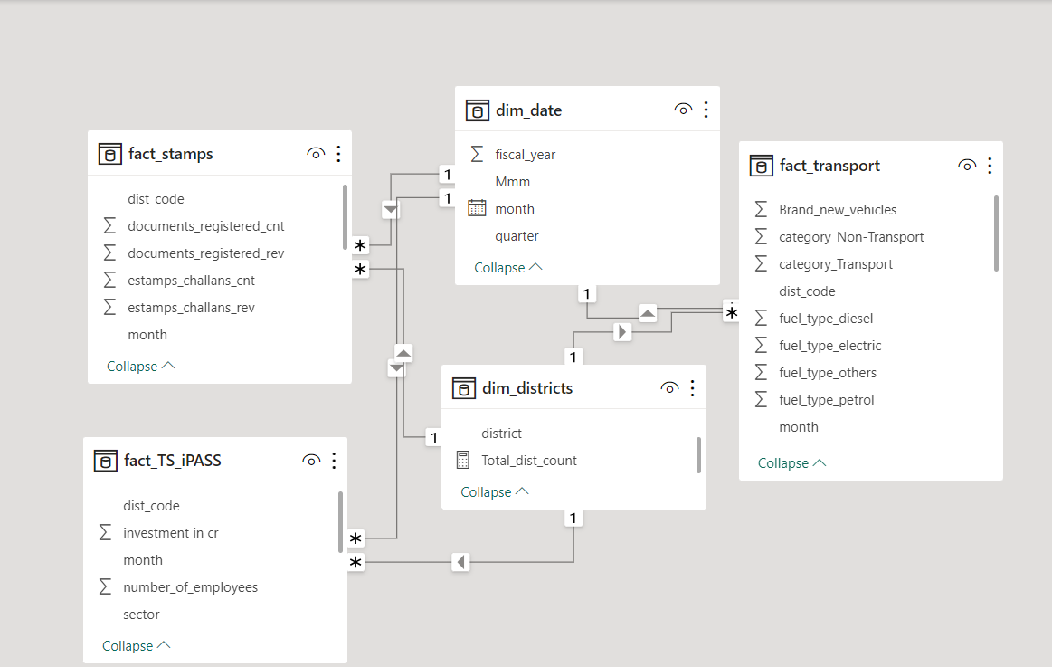The width and height of the screenshot is (1052, 667).
Task: Select the investment in cr field
Action: (171, 533)
